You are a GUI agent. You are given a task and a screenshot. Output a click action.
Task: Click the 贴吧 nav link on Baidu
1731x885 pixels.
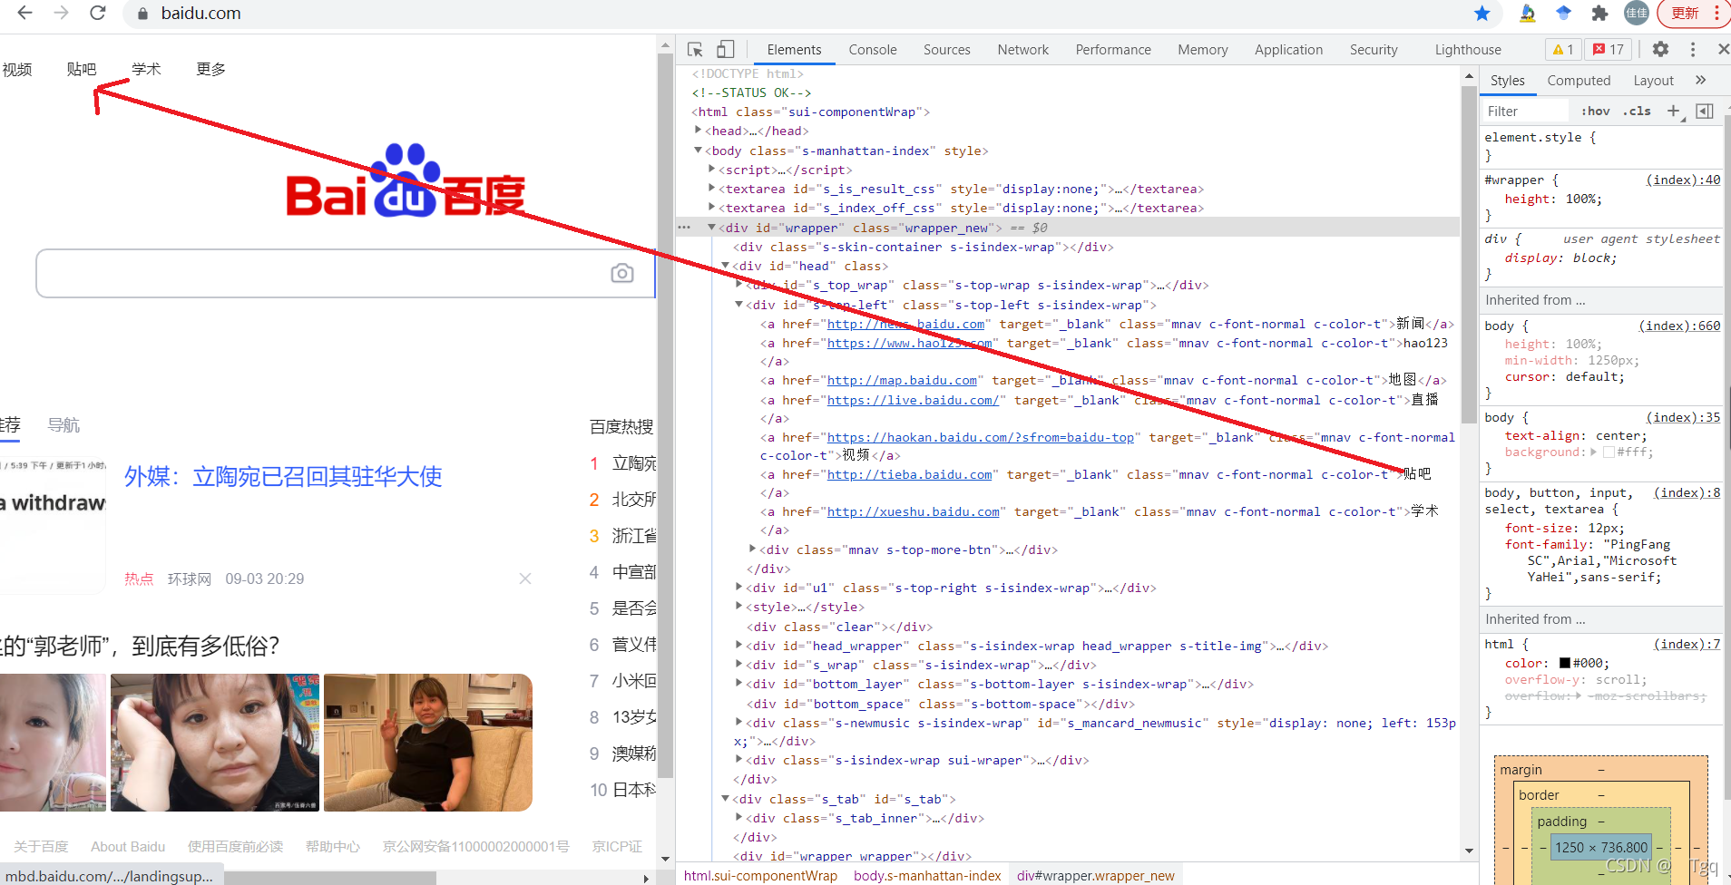(82, 69)
